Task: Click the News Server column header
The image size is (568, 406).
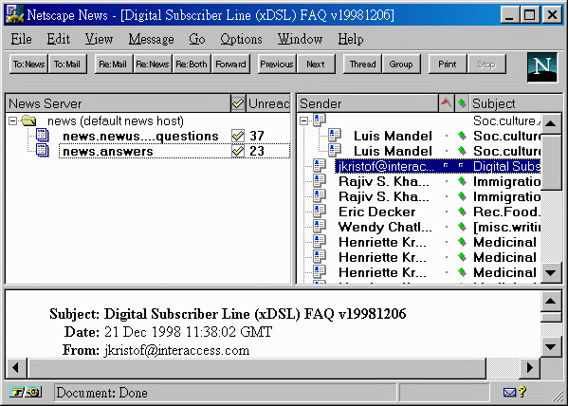Action: 118,103
